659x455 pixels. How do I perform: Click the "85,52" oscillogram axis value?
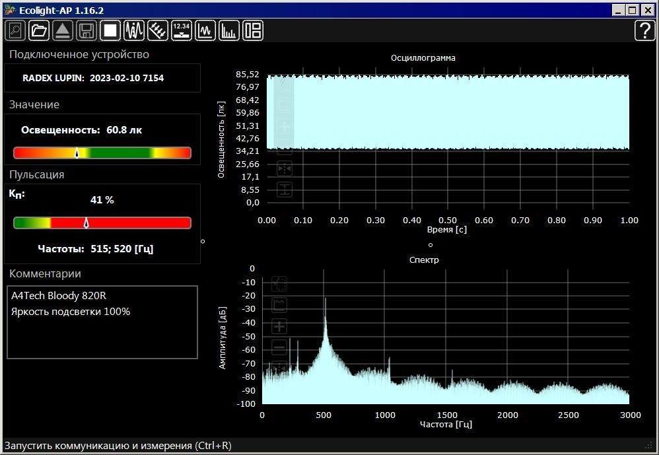tap(248, 75)
